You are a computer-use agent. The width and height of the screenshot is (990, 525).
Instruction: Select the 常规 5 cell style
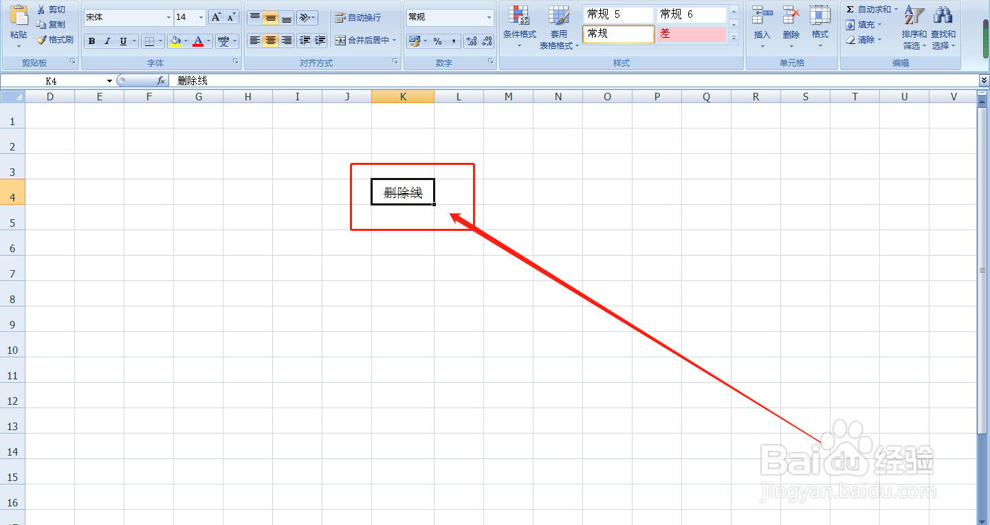[x=618, y=14]
